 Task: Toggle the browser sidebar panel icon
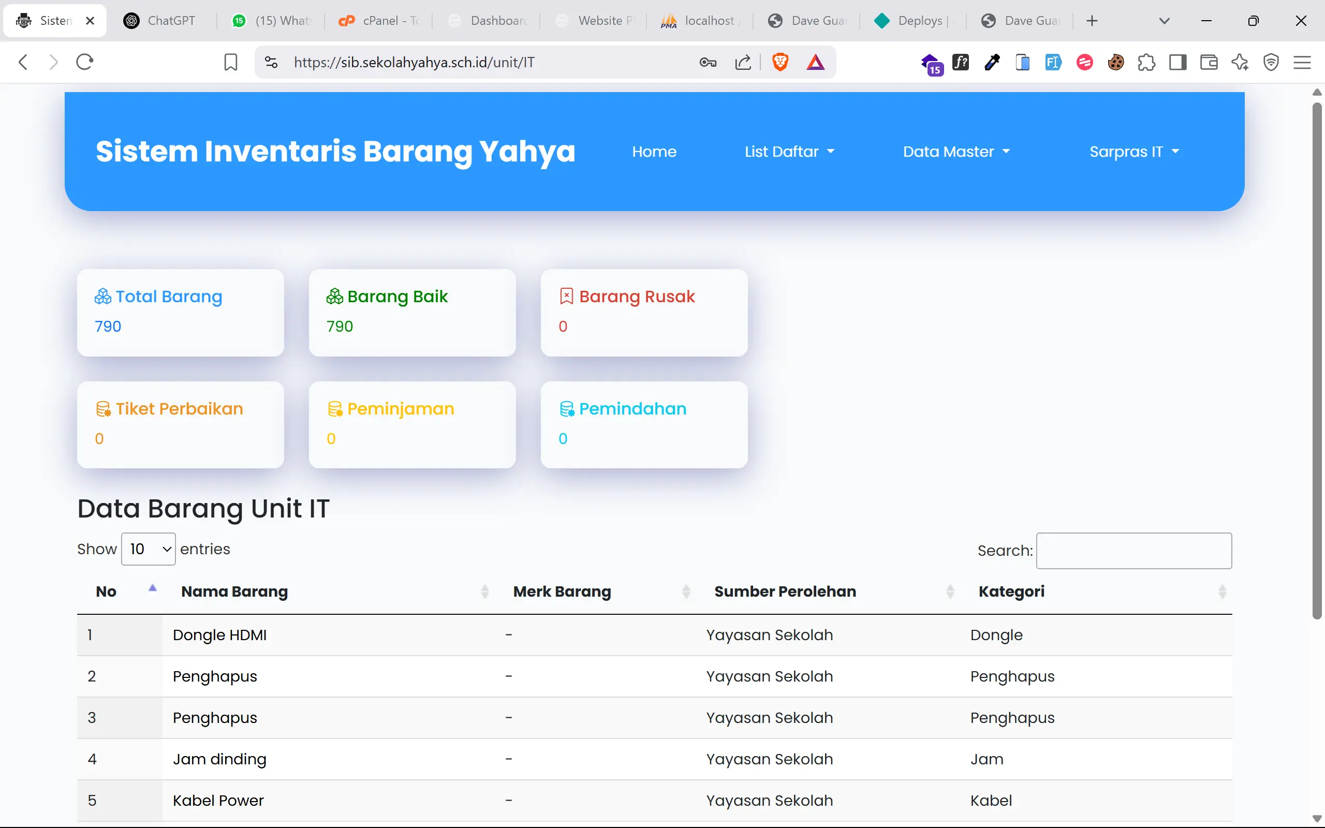1177,63
